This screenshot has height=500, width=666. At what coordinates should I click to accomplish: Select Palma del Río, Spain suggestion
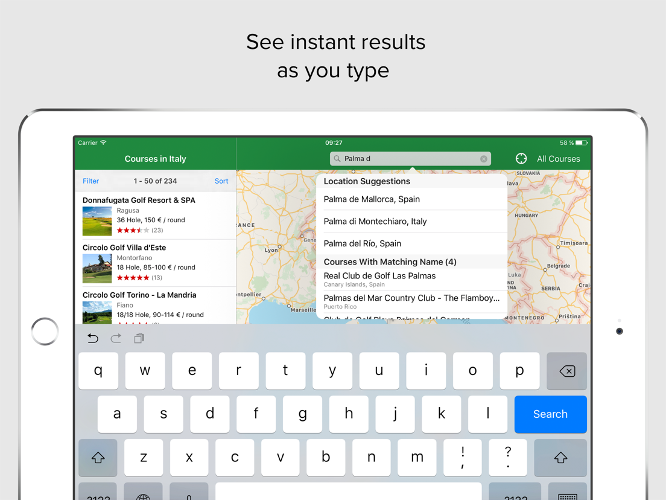tap(411, 243)
